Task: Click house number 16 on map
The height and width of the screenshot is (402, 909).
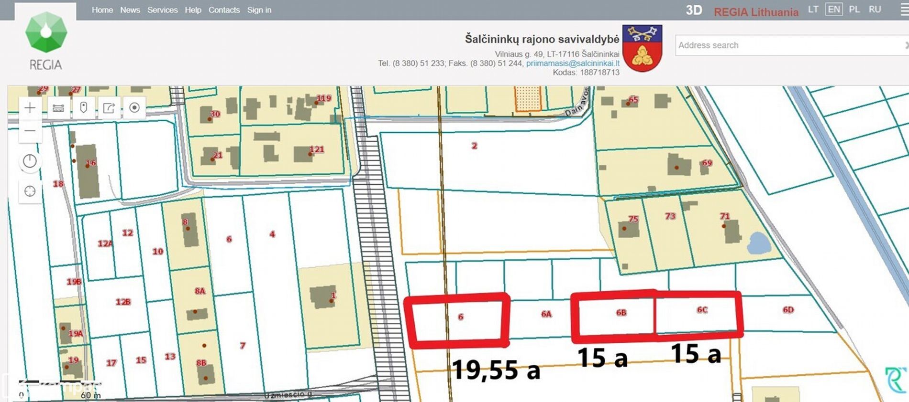Action: 91,163
